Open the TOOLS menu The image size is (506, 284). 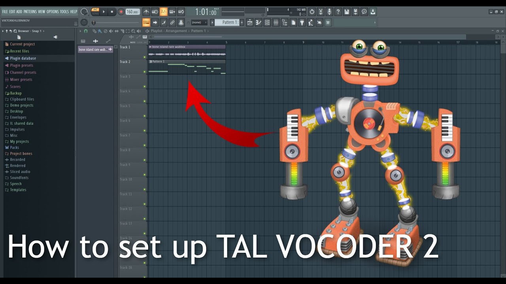[x=64, y=11]
